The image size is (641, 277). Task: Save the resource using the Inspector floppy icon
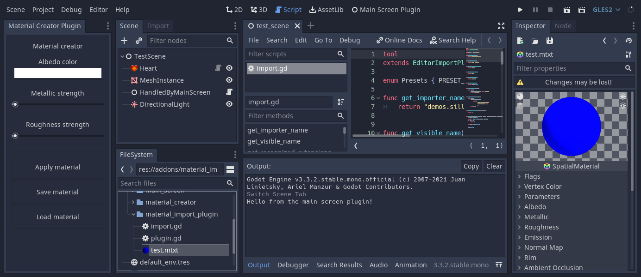(x=550, y=41)
